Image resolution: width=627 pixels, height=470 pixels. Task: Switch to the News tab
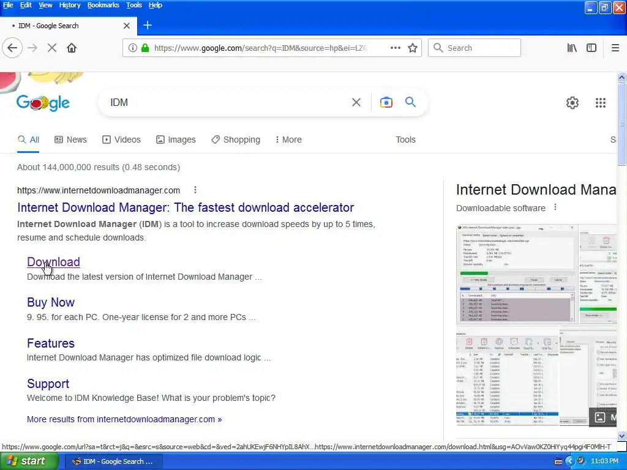[x=71, y=140]
